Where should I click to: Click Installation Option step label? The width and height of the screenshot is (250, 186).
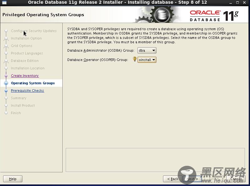click(26, 38)
